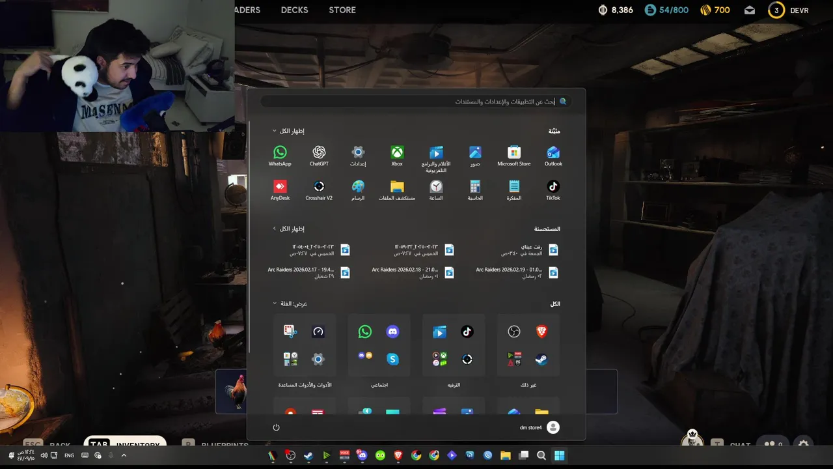This screenshot has height=469, width=833.
Task: Click the Start menu search box
Action: (416, 102)
